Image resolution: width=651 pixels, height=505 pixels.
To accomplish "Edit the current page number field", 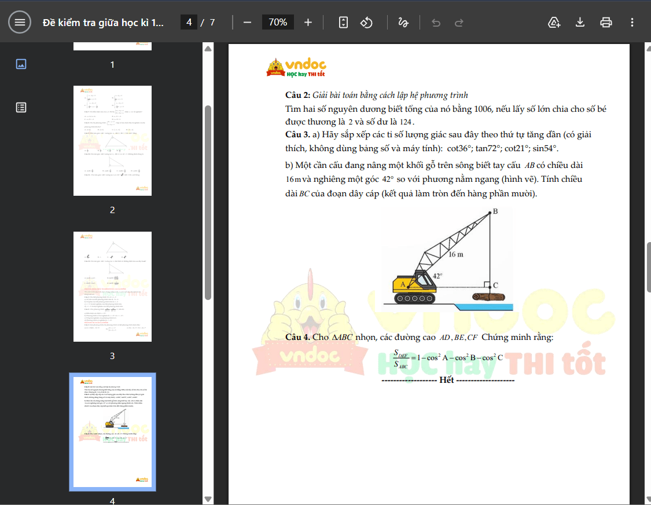I will pos(189,22).
